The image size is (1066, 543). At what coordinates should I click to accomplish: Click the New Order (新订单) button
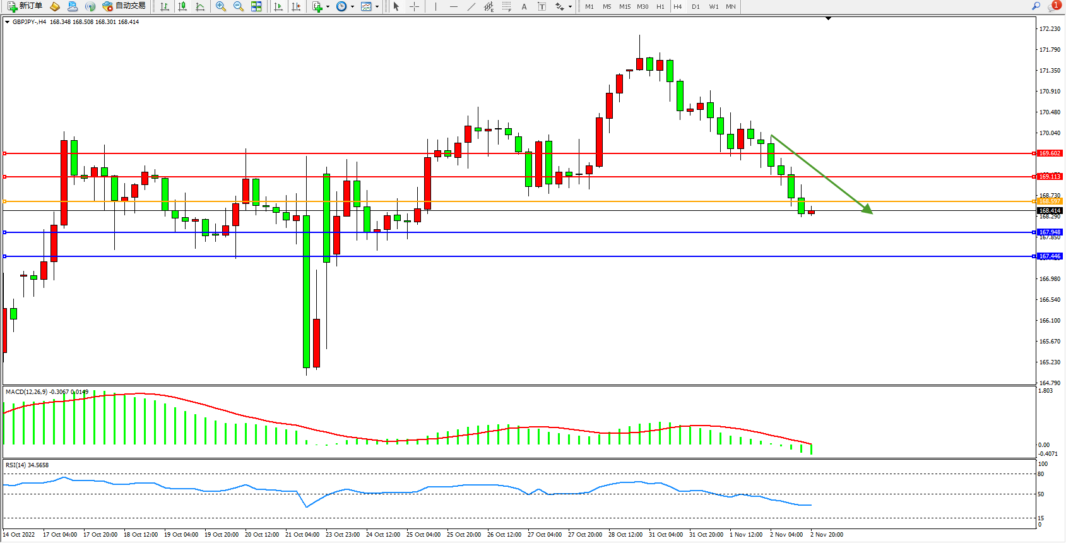pyautogui.click(x=25, y=6)
